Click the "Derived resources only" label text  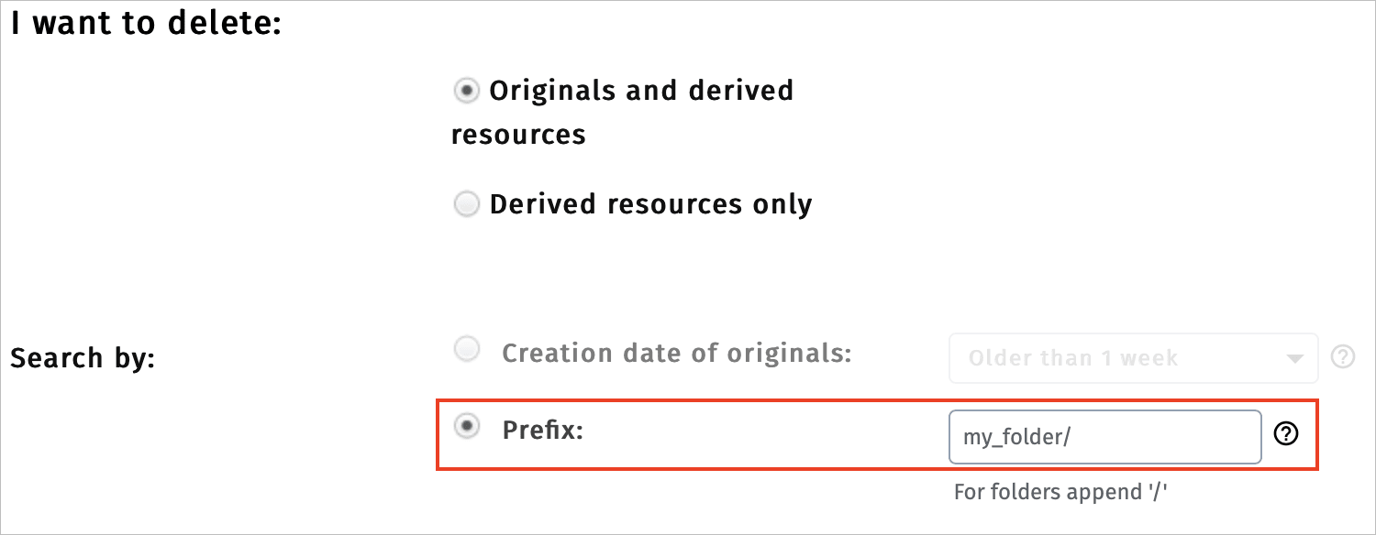[650, 204]
